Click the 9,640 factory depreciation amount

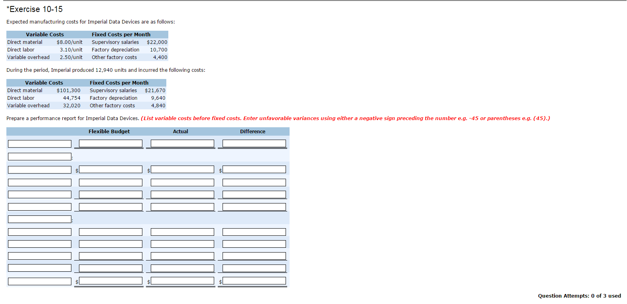(158, 98)
